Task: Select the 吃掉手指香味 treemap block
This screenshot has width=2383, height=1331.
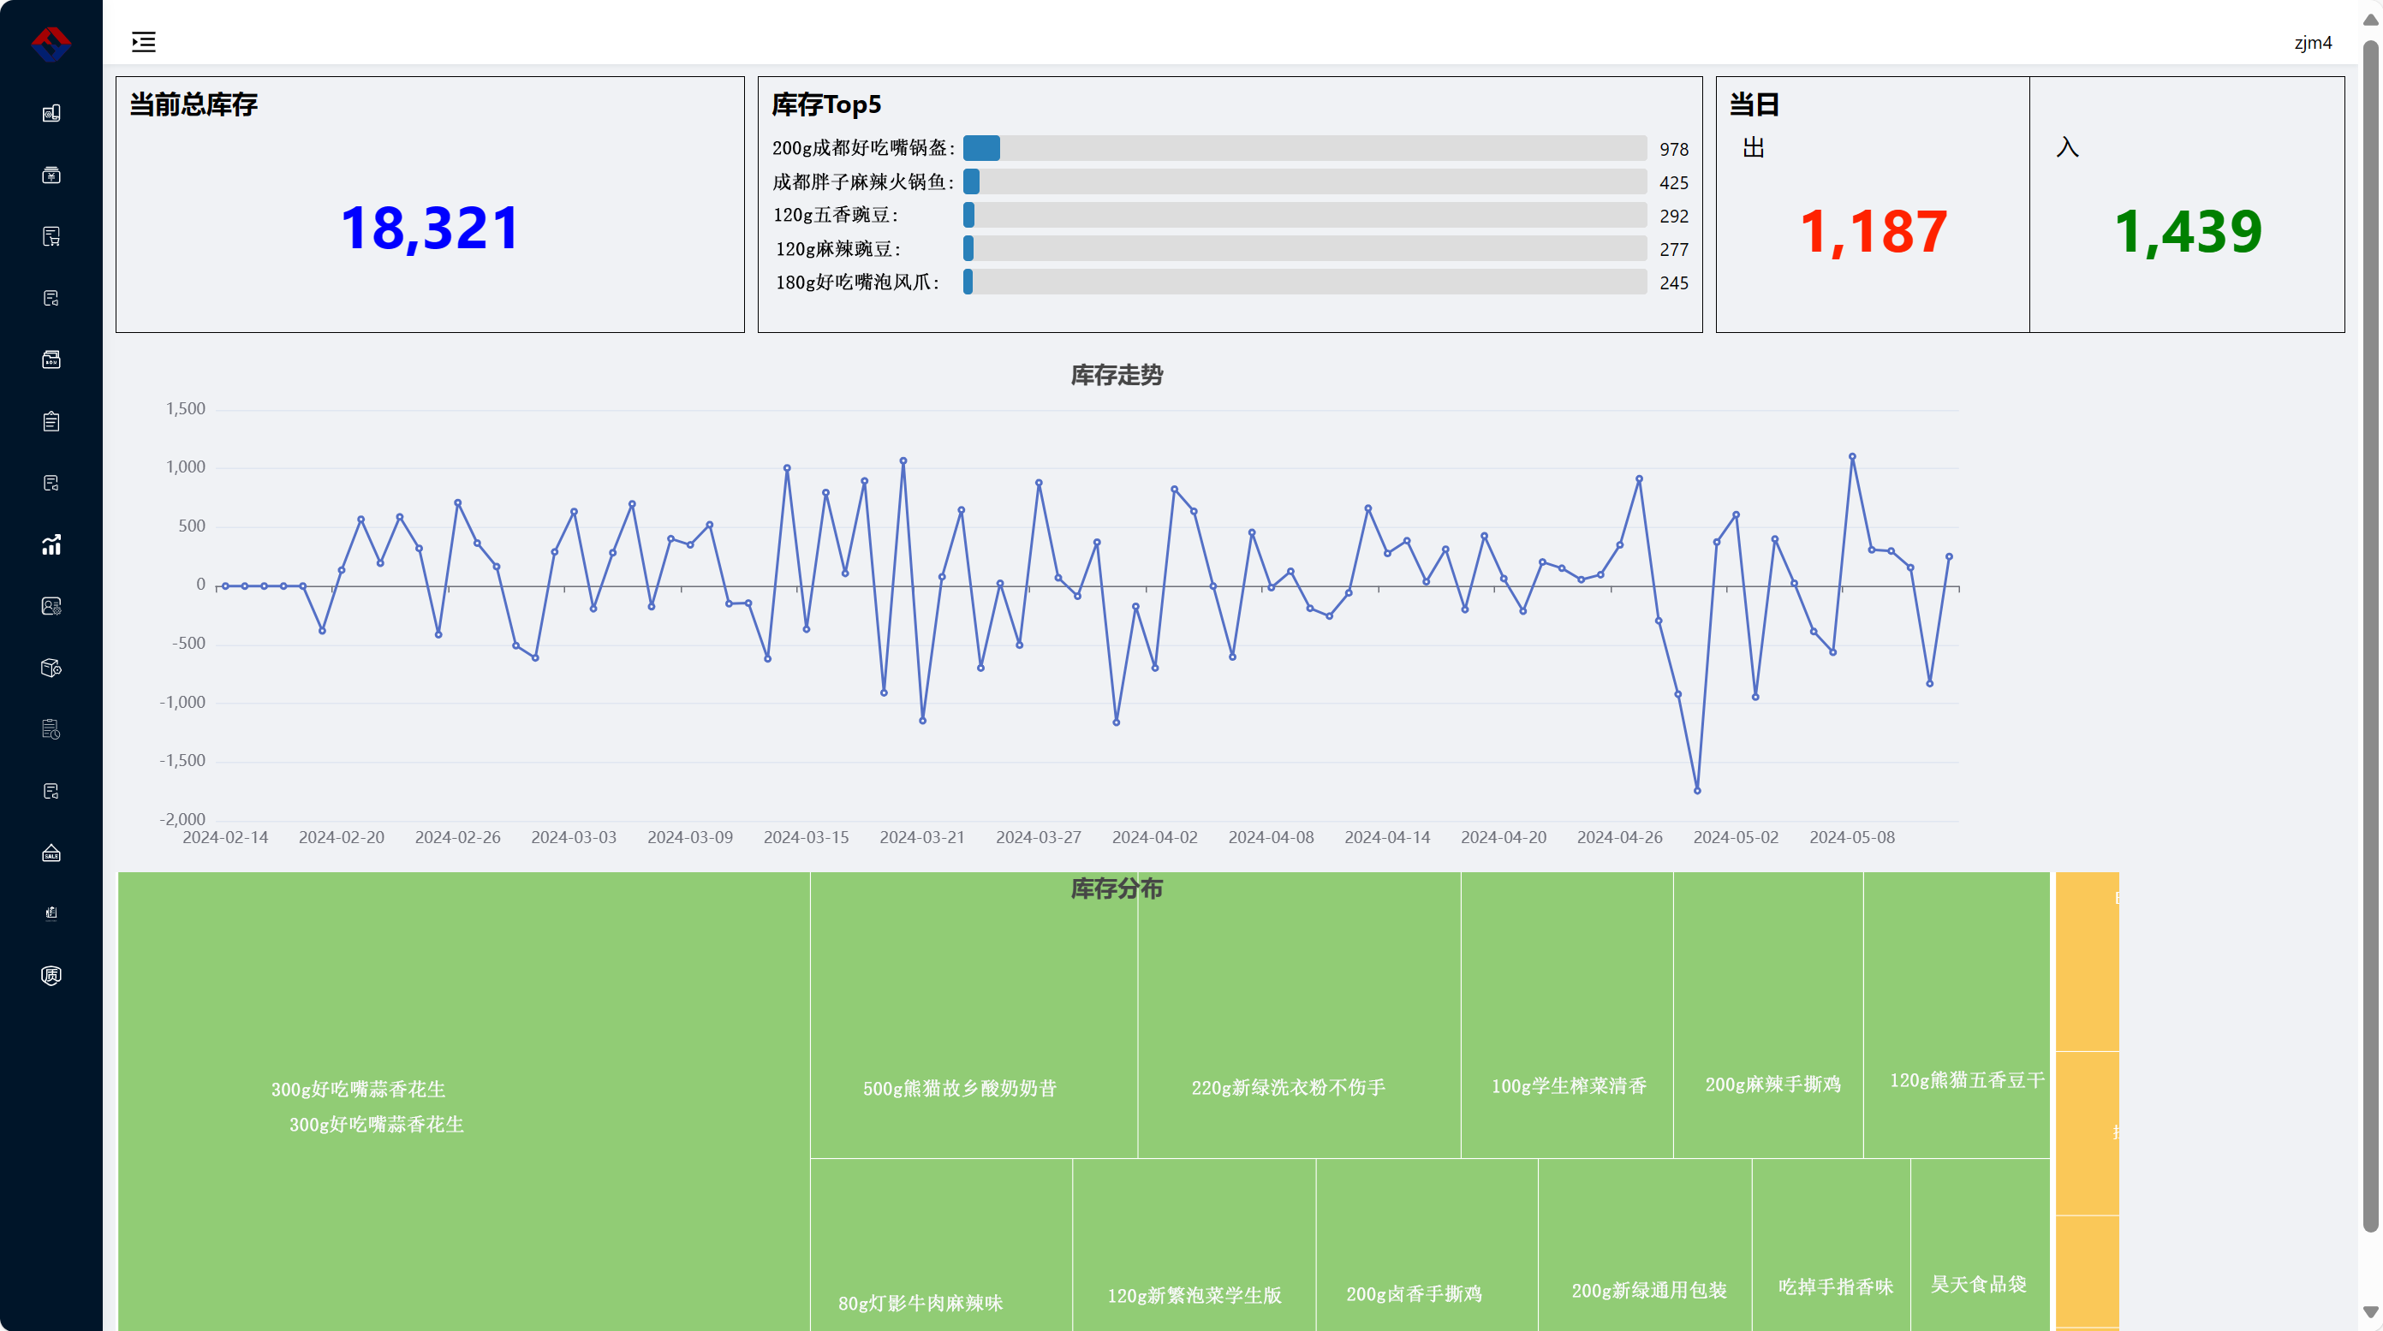Action: [1832, 1245]
